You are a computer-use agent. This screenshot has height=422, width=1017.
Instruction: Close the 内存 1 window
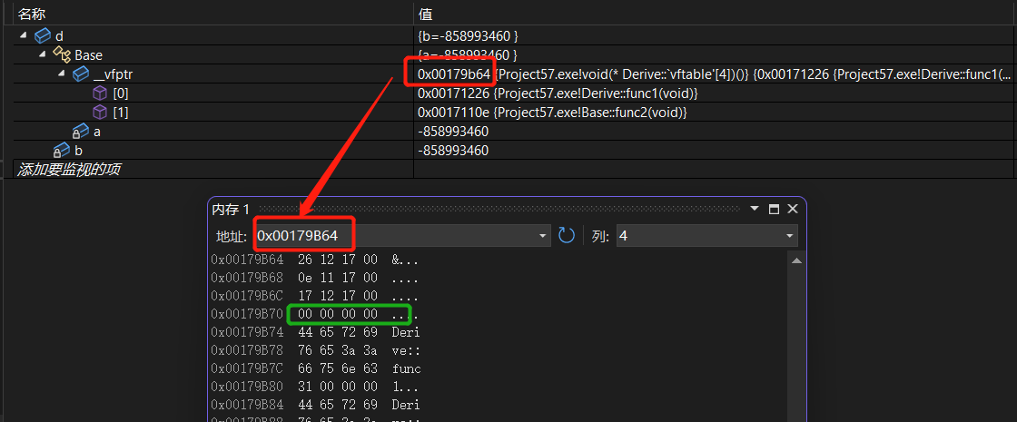click(x=792, y=209)
